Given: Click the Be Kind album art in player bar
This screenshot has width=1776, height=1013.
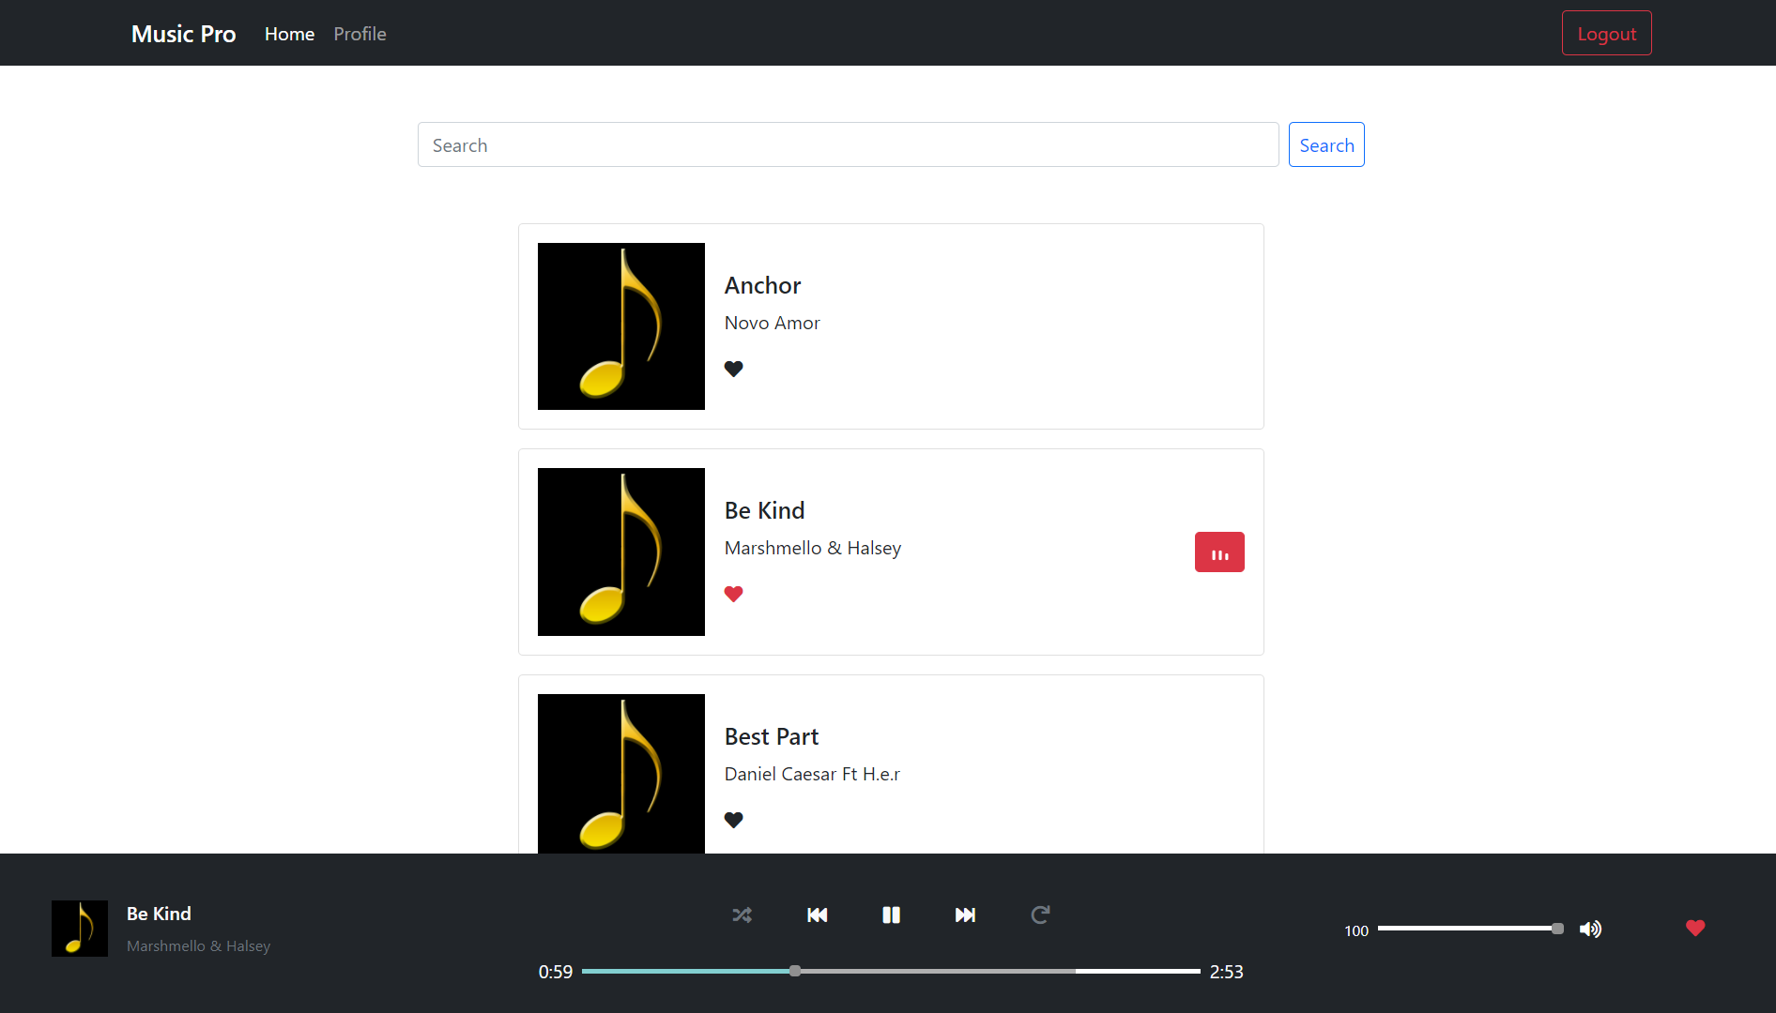Looking at the screenshot, I should click(x=79, y=928).
